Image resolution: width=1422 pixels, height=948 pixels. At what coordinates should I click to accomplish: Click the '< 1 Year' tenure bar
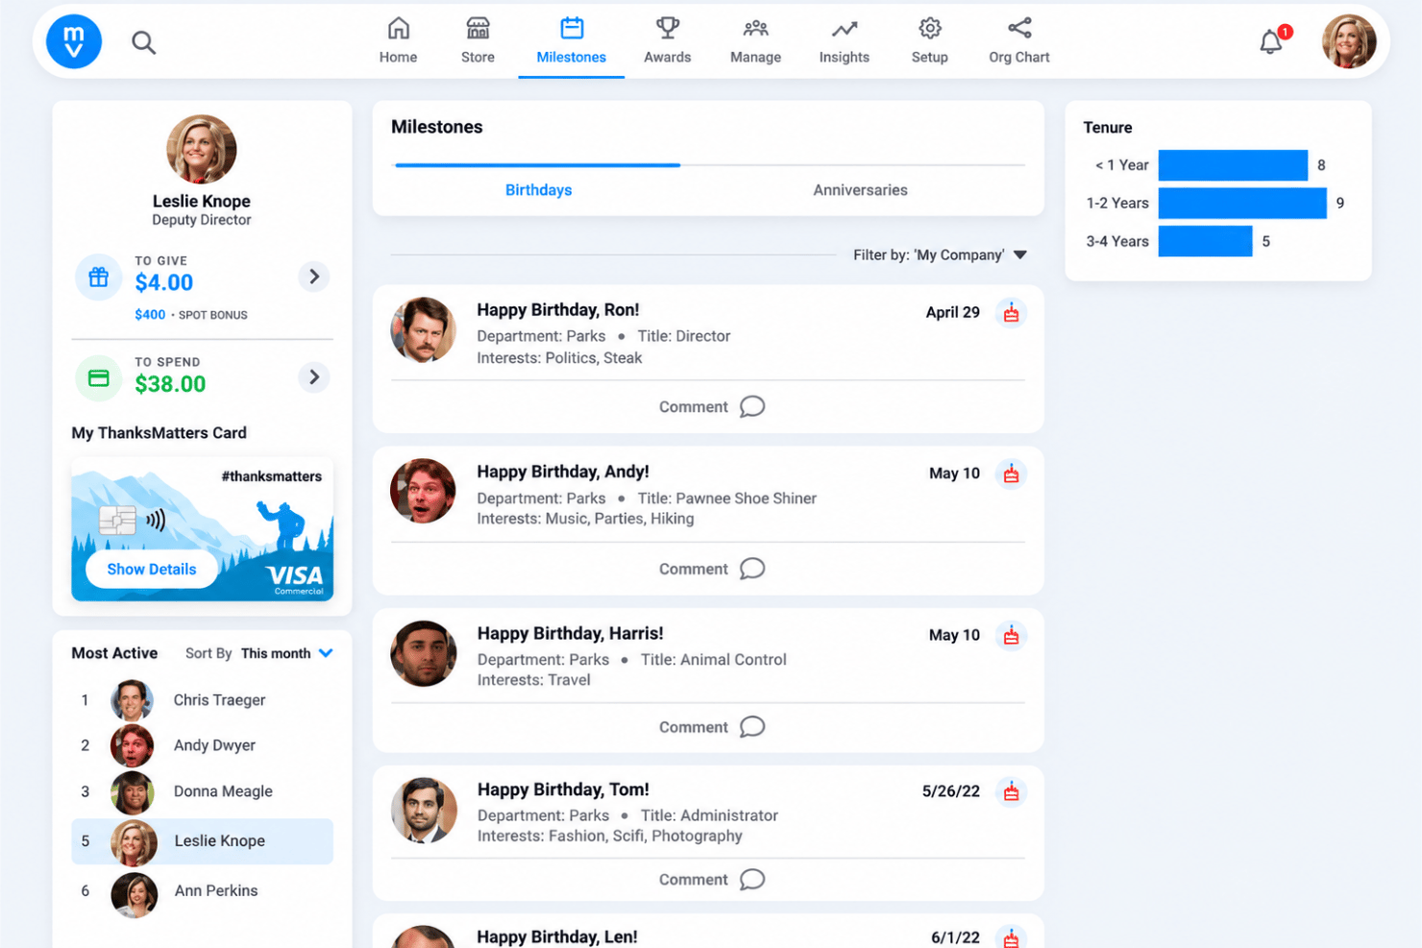point(1233,165)
